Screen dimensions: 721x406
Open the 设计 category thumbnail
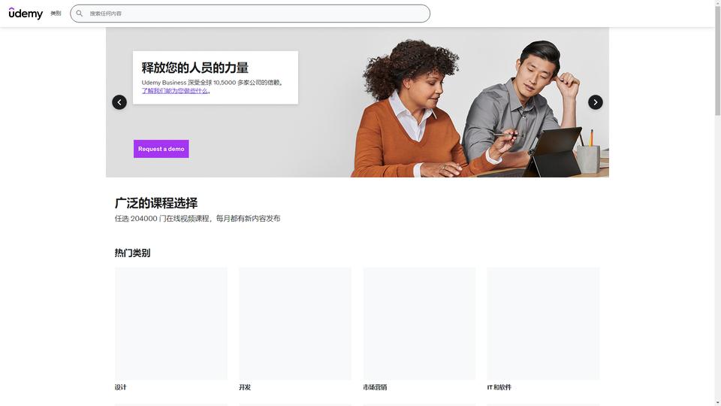point(171,323)
